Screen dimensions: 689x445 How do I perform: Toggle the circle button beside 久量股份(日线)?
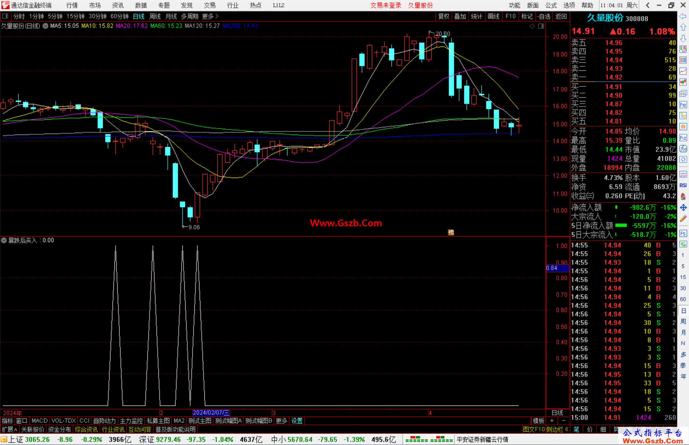pyautogui.click(x=46, y=26)
